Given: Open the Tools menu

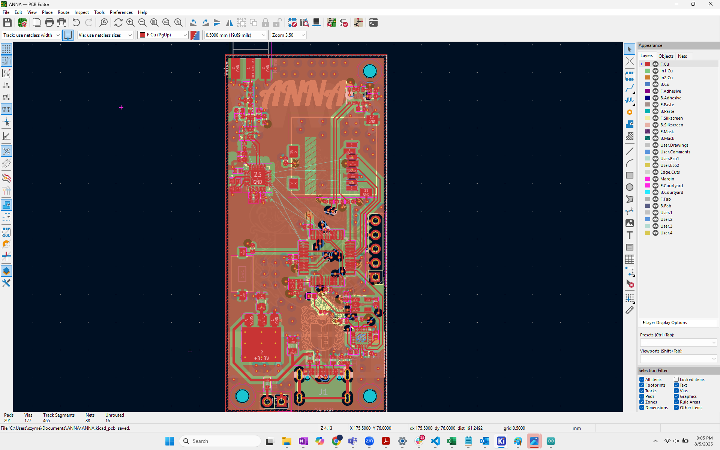Looking at the screenshot, I should point(99,12).
